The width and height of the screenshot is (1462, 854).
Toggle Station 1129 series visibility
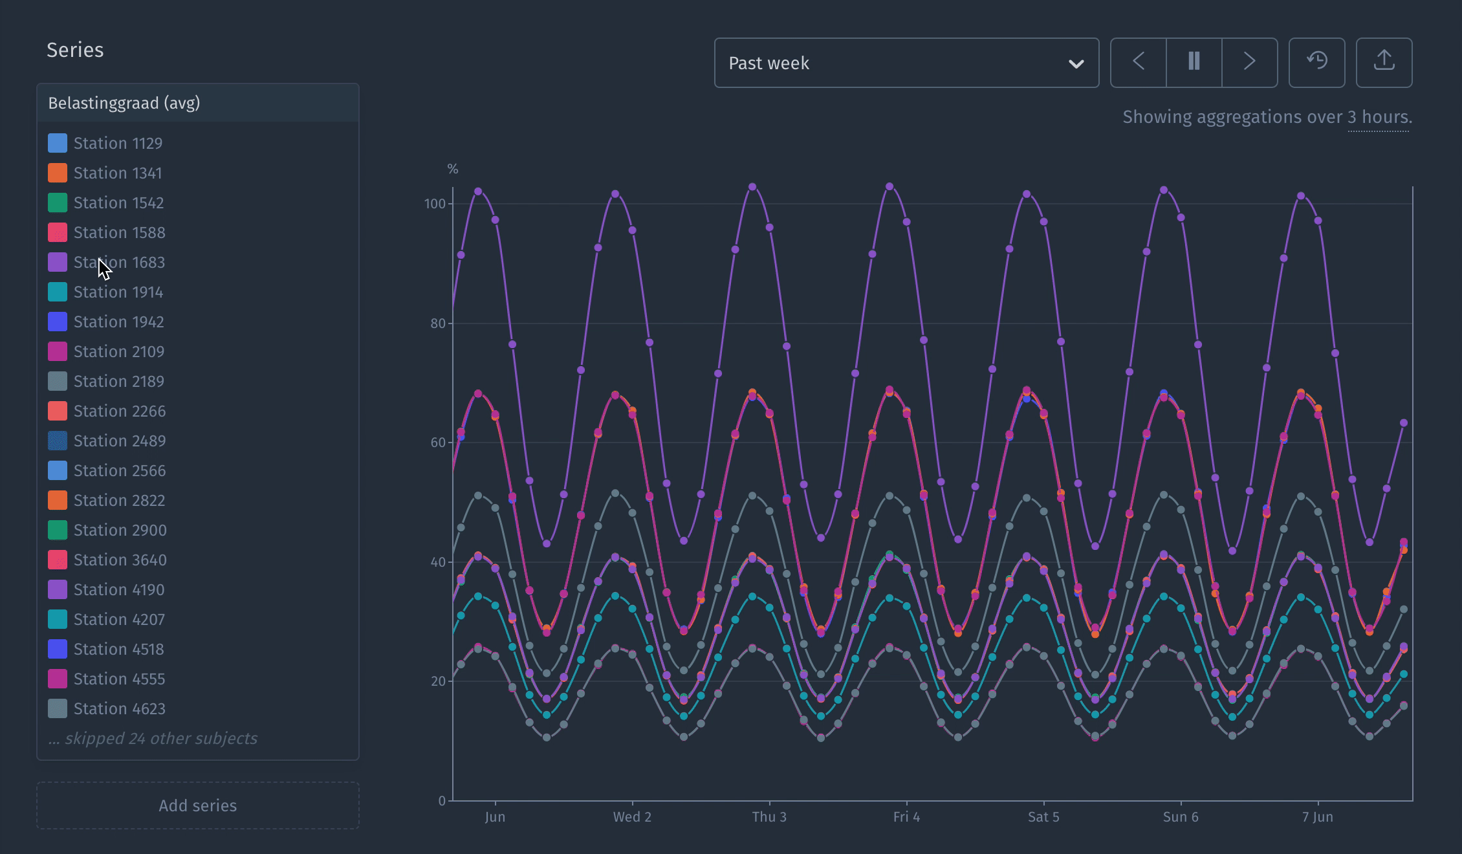pyautogui.click(x=118, y=143)
